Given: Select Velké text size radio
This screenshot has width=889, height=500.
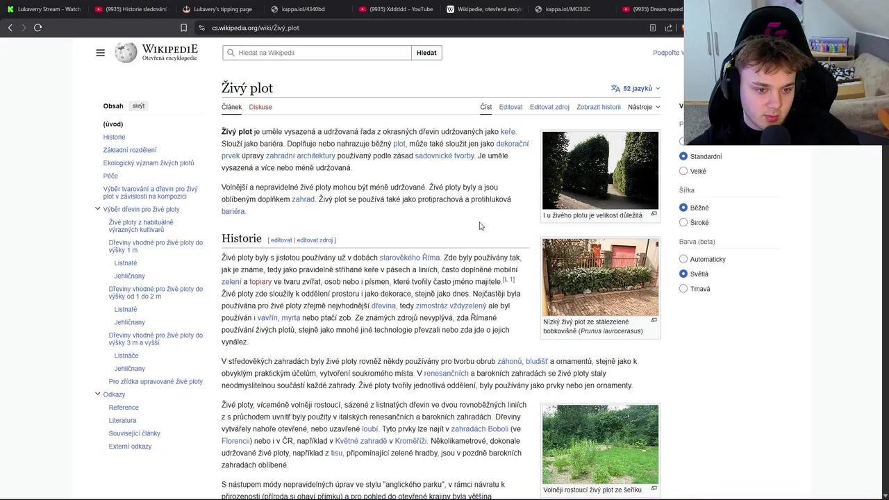Looking at the screenshot, I should (683, 171).
